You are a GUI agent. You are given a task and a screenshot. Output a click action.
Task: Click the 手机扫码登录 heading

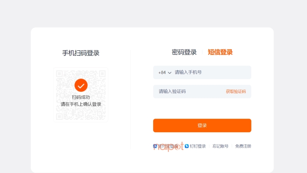[x=81, y=53]
